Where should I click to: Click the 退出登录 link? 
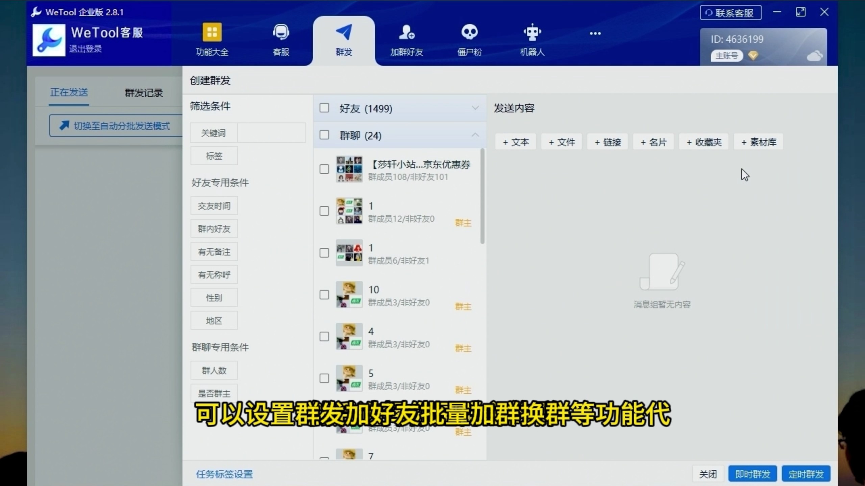click(x=85, y=49)
